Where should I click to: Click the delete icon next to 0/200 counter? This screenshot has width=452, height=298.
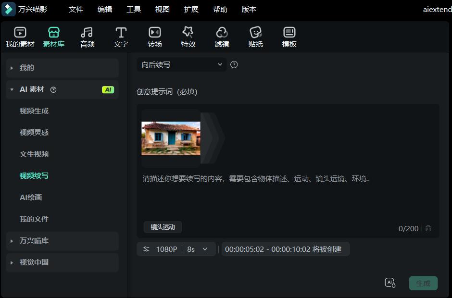click(428, 229)
